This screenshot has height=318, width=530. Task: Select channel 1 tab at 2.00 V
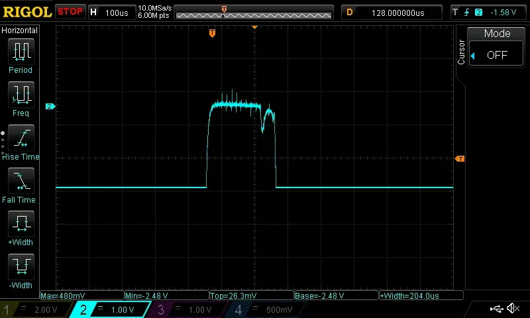36,309
